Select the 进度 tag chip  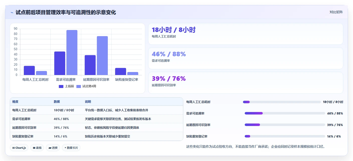(53, 148)
